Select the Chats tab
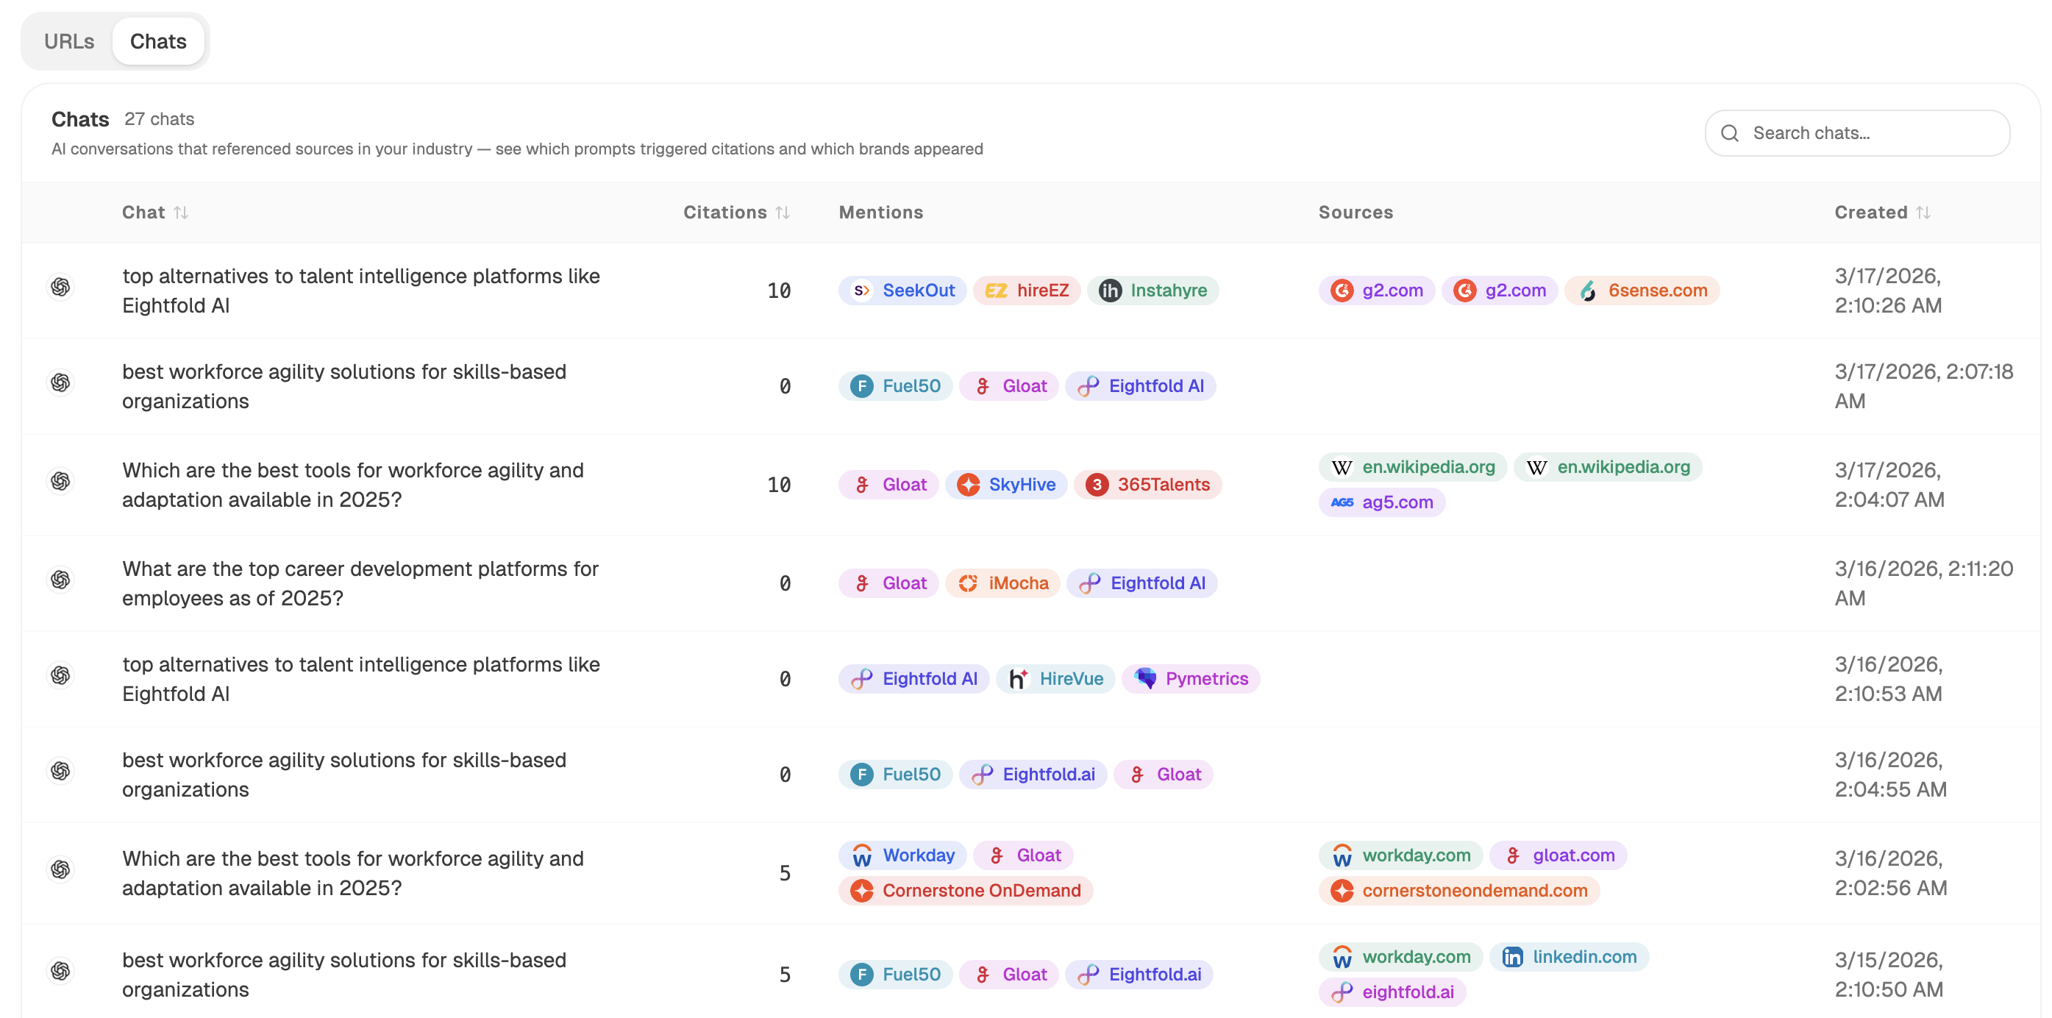The image size is (2052, 1018). pyautogui.click(x=157, y=41)
